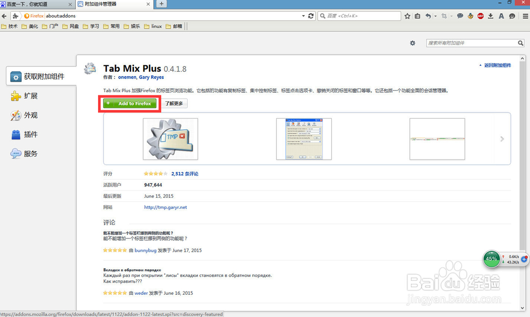Click the chat bubble toolbar icon
Viewport: 530px width, 317px height.
pyautogui.click(x=460, y=16)
